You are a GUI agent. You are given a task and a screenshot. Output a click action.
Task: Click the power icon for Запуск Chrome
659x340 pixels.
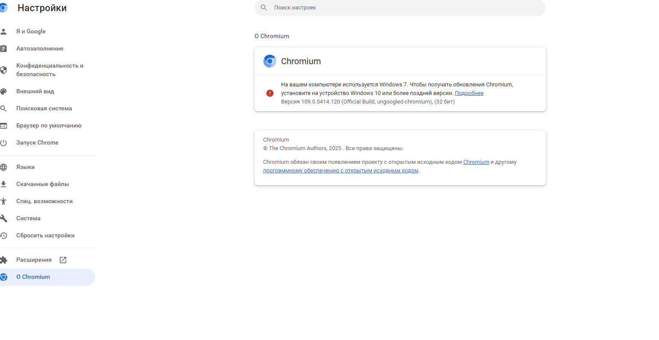coord(3,142)
